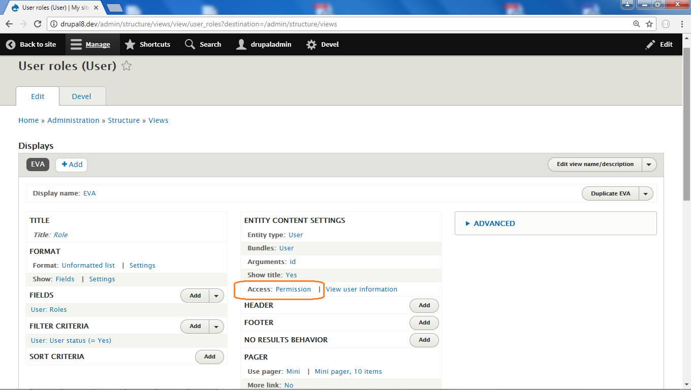The width and height of the screenshot is (691, 390).
Task: Click the Back to site arrow icon
Action: click(x=11, y=45)
